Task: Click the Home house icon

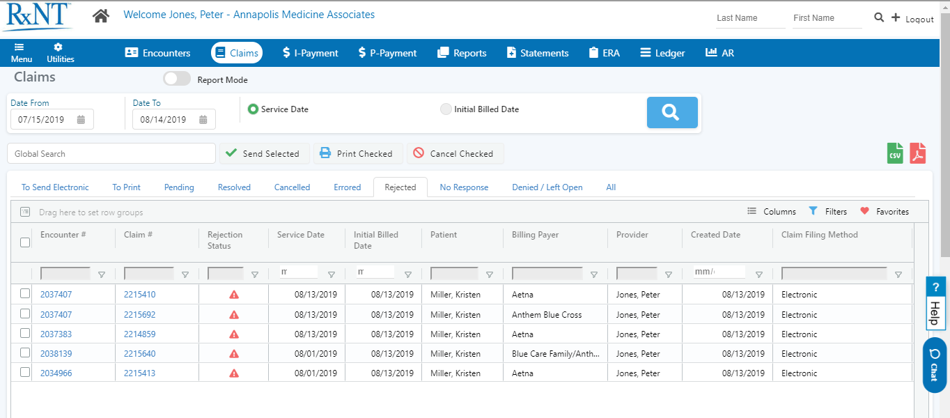Action: coord(101,15)
